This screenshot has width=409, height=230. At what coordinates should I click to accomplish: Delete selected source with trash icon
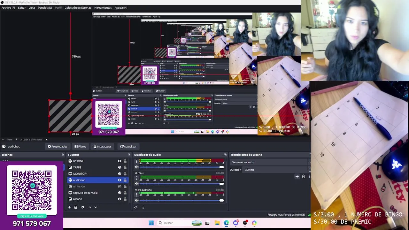76,207
